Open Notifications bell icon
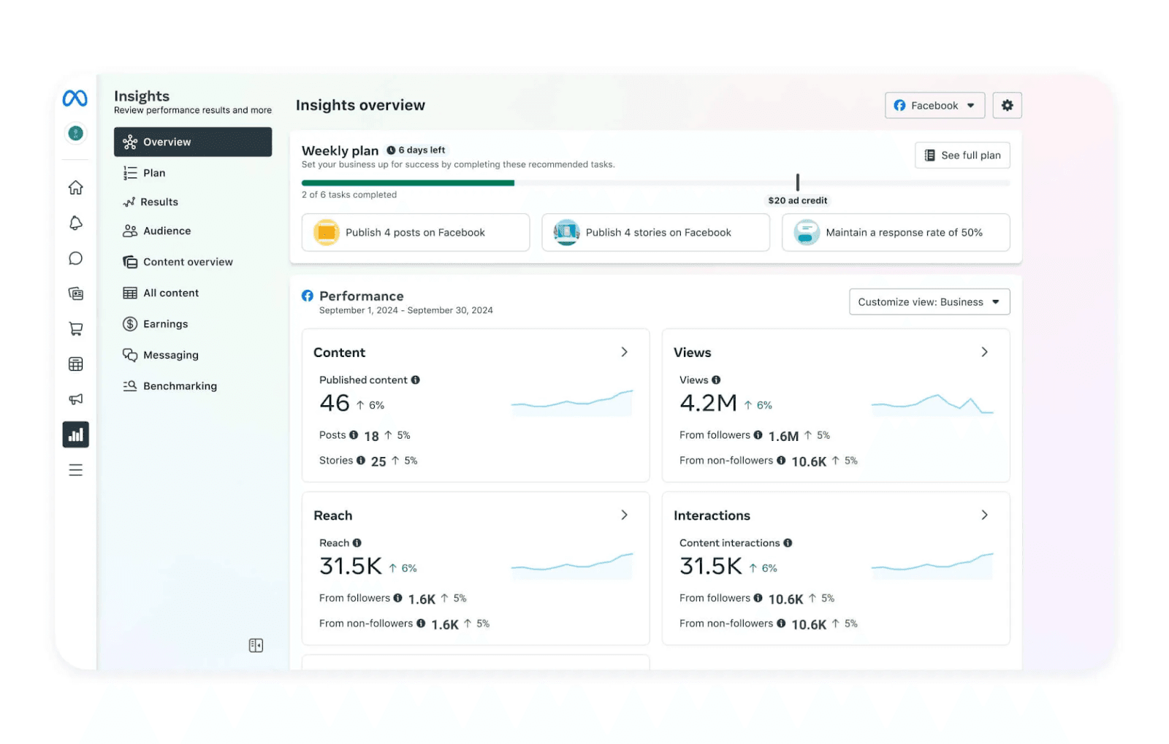1169x744 pixels. (x=75, y=223)
